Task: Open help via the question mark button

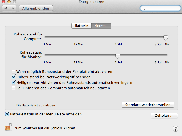Action: (x=175, y=129)
